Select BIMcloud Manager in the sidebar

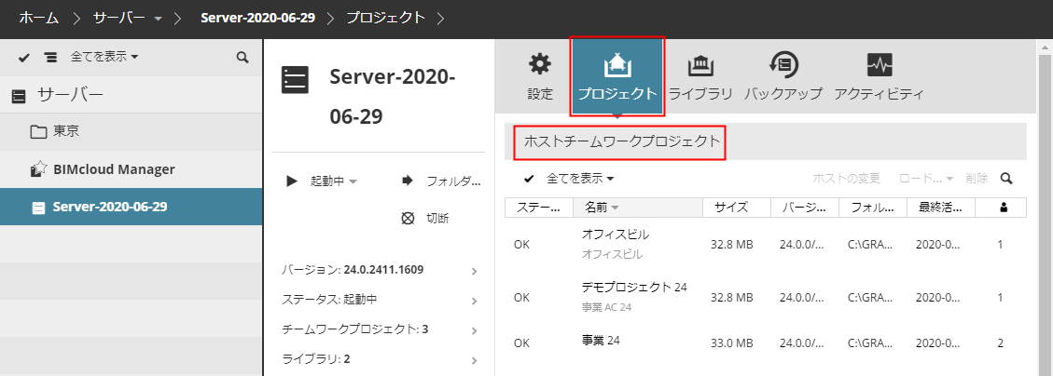(131, 168)
